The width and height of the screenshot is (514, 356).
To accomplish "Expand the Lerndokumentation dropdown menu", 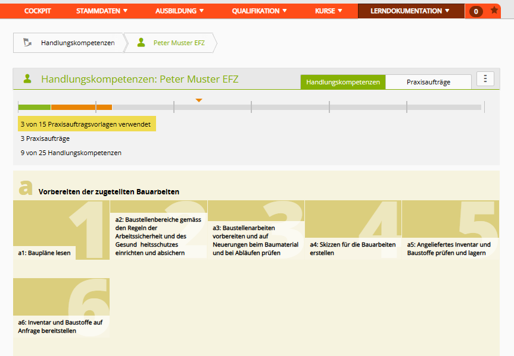I will coord(412,11).
